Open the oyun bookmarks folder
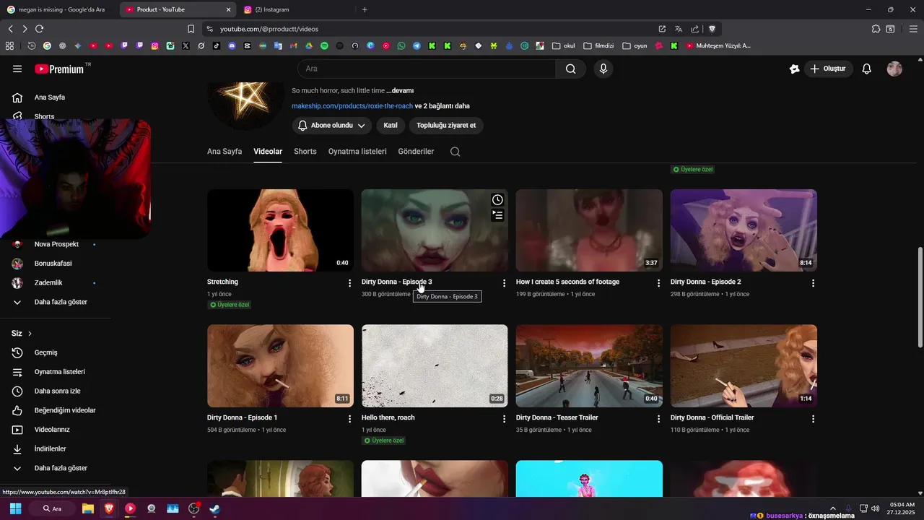Viewport: 924px width, 520px height. [635, 45]
